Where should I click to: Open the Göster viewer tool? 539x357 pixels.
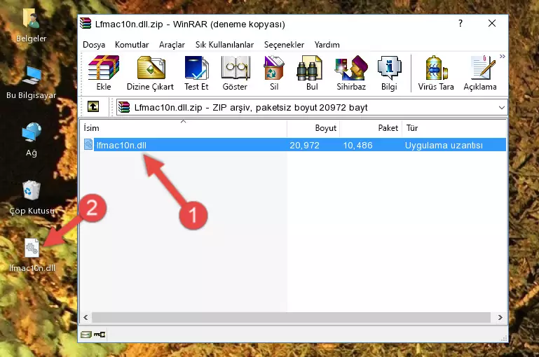(x=235, y=73)
